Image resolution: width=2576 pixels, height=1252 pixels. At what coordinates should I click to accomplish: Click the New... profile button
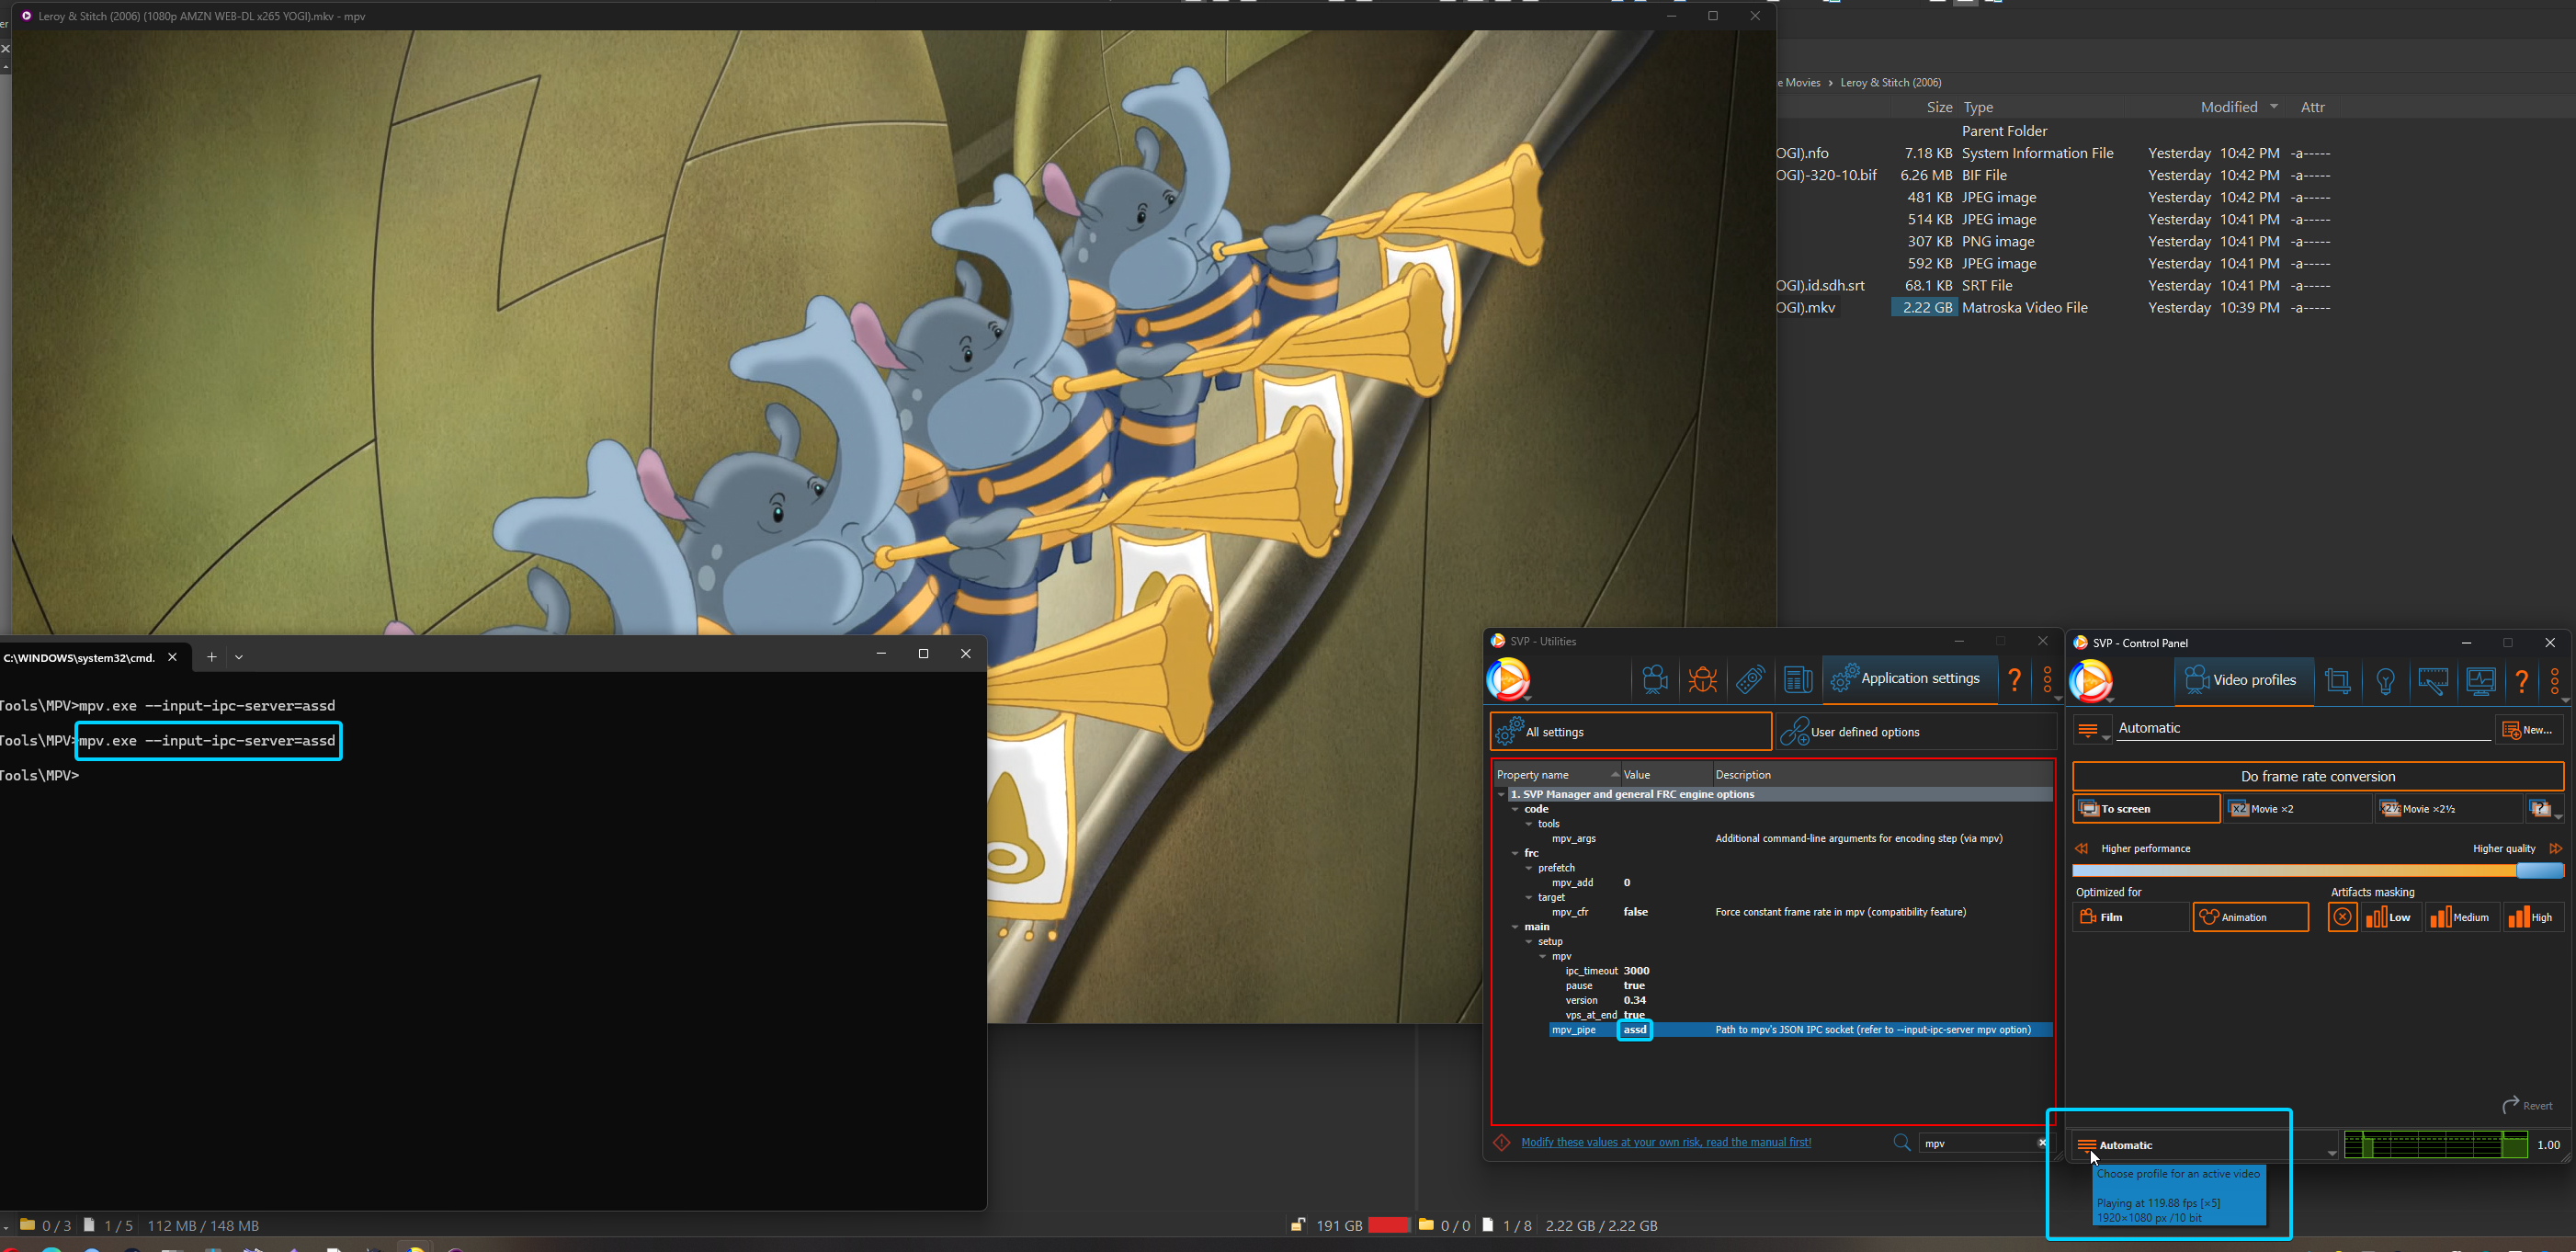2529,730
